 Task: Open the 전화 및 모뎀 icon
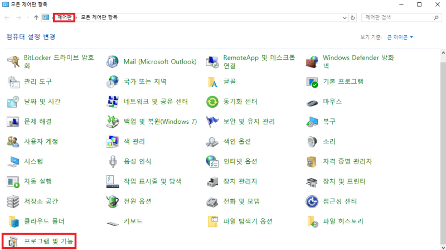click(x=212, y=201)
